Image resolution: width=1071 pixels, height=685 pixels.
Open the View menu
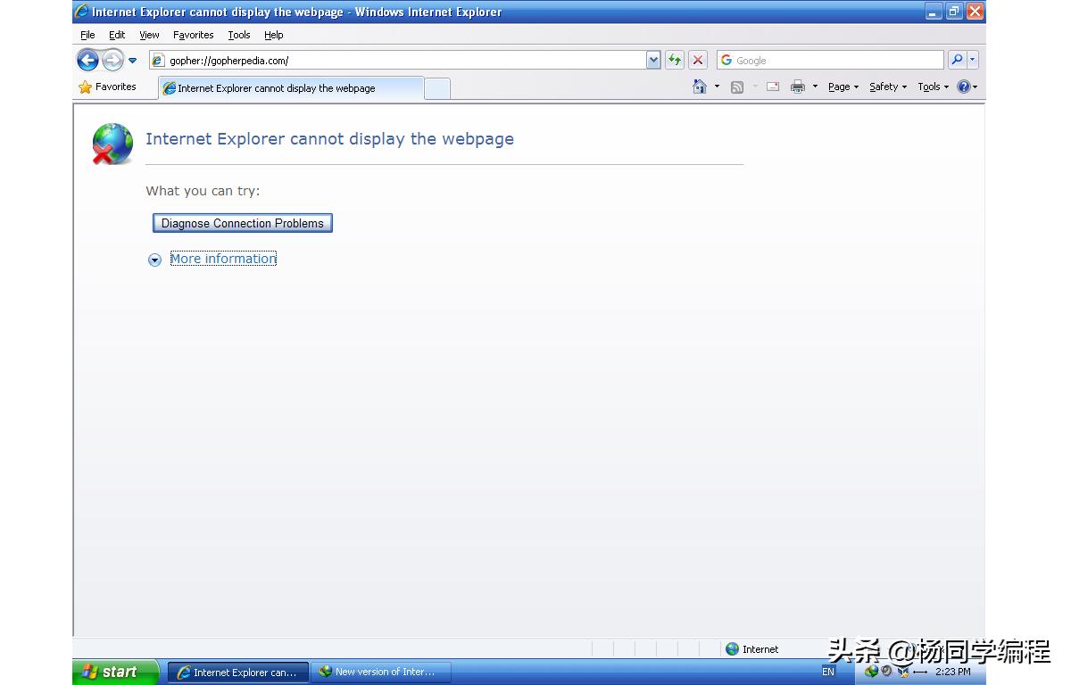[x=149, y=35]
